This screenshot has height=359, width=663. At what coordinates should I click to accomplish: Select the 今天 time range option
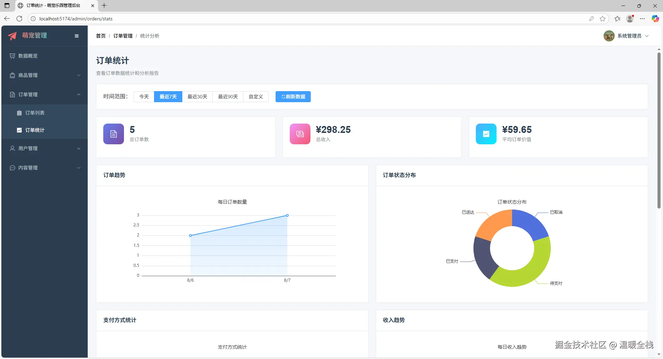[x=144, y=97]
